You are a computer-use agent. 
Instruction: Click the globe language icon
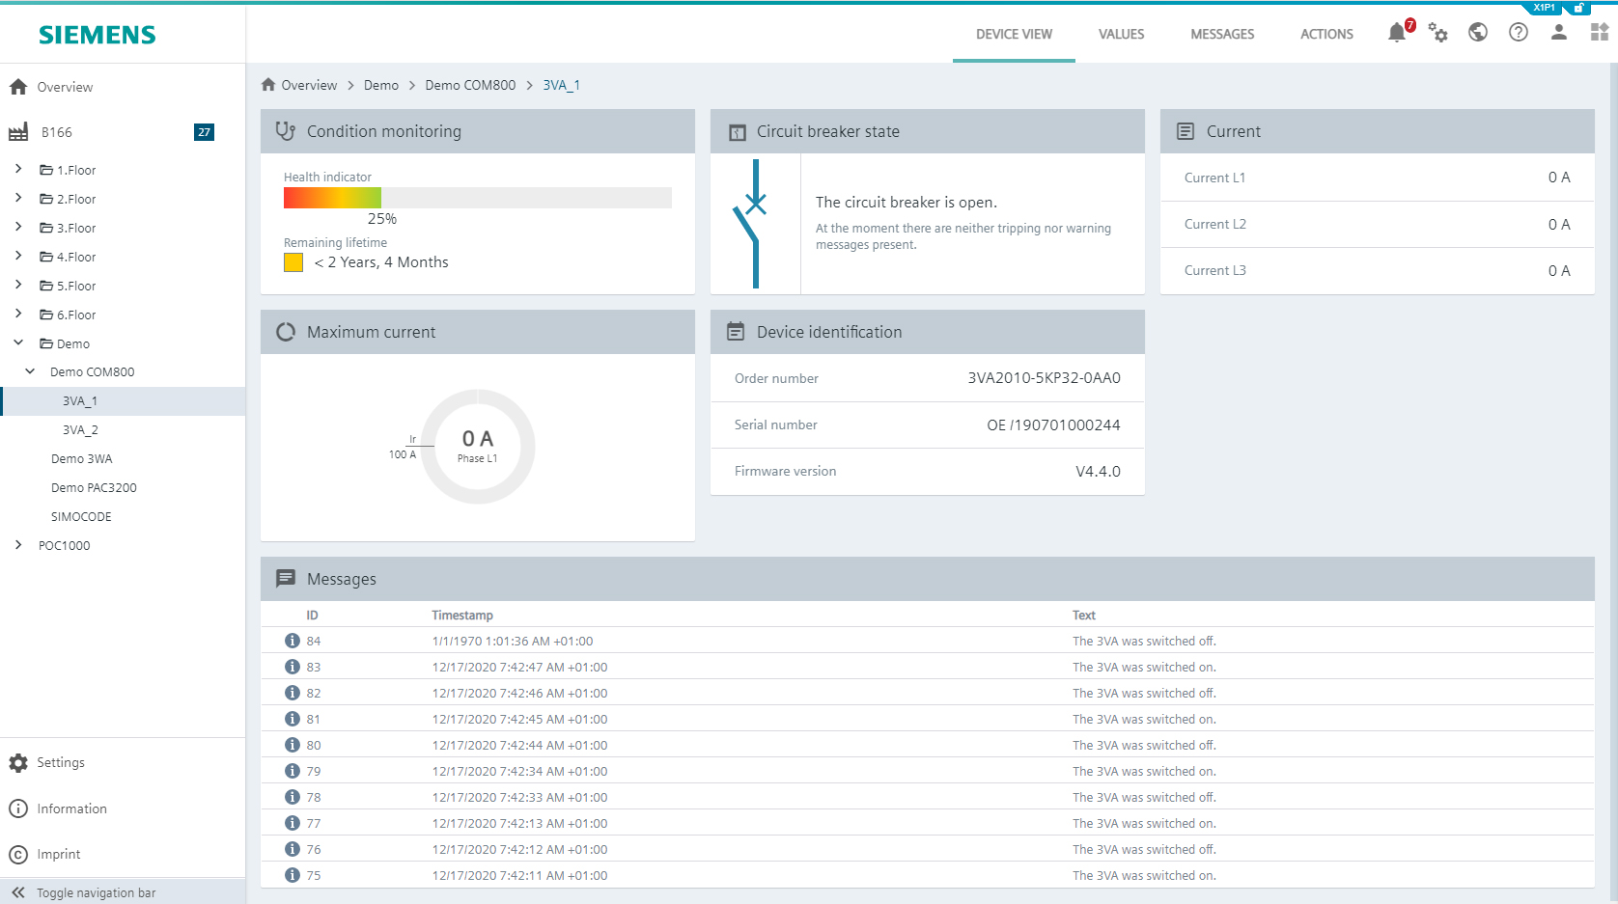click(x=1478, y=33)
